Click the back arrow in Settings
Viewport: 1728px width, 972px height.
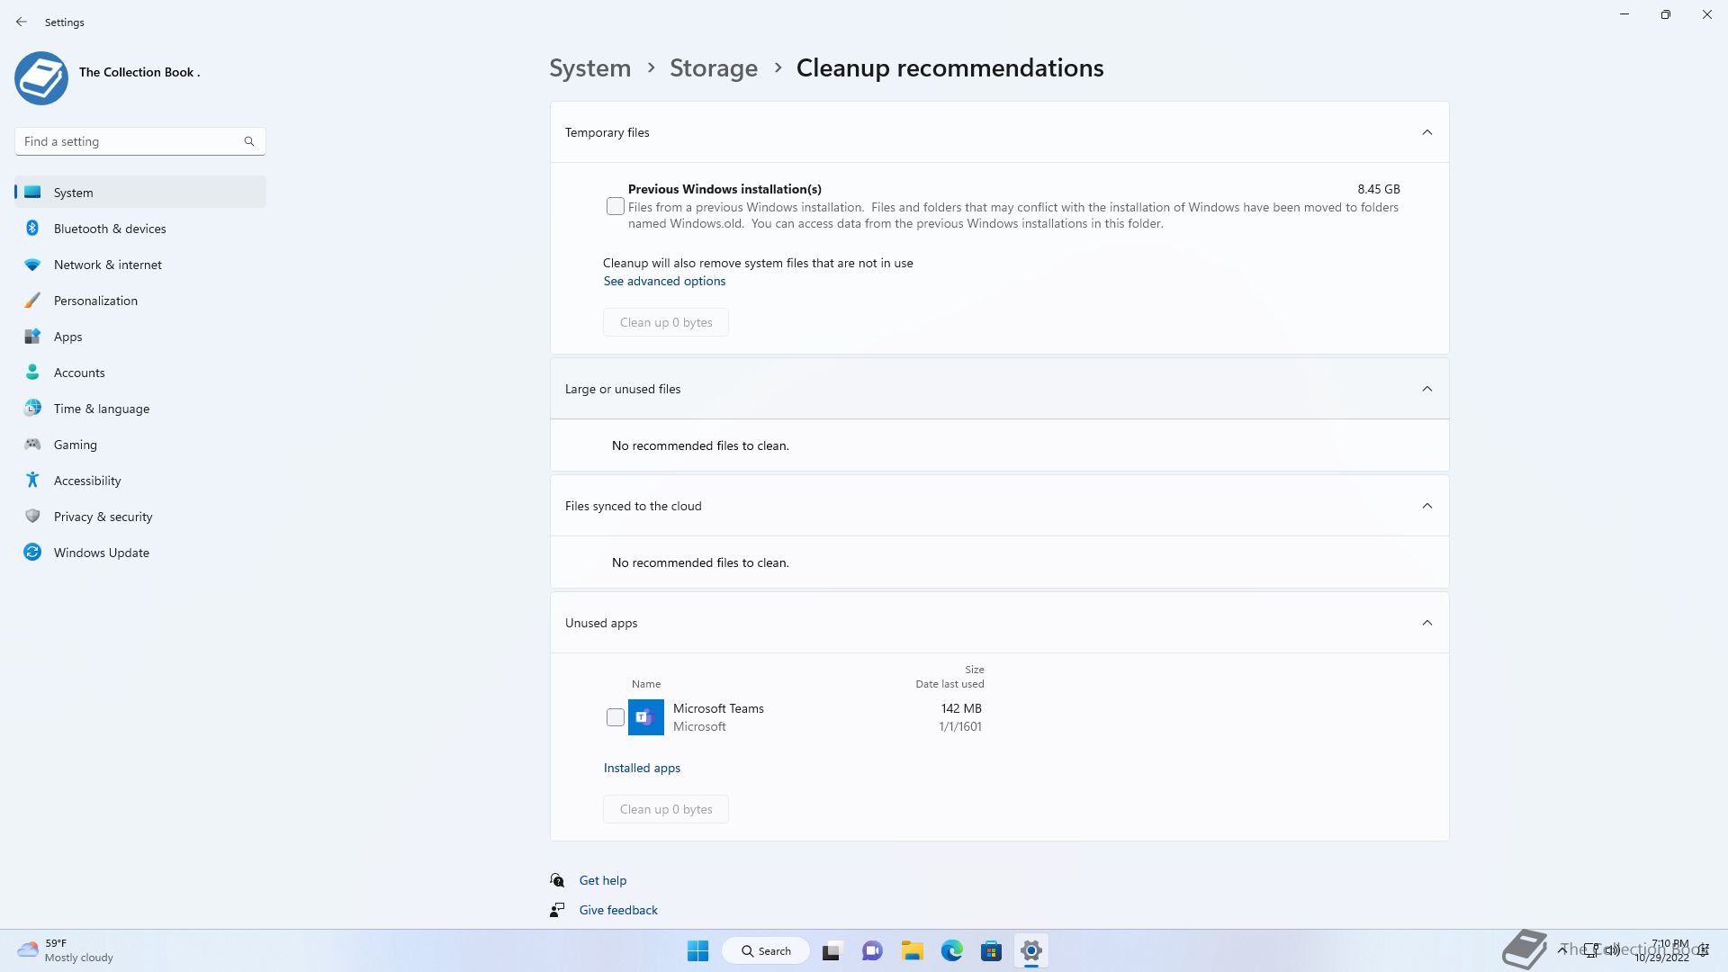pyautogui.click(x=22, y=22)
